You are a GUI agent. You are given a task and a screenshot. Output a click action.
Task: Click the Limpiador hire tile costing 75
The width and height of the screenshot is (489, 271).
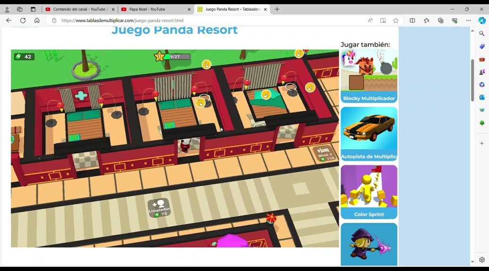[x=159, y=207]
